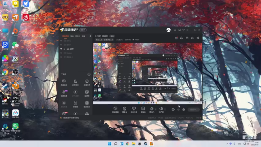Screen dimensions: 261x147
Task: Open Chrome from the taskbar
Action: pos(128,144)
